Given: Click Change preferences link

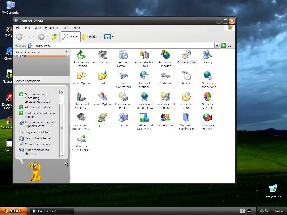Looking at the screenshot, I should [36, 144].
